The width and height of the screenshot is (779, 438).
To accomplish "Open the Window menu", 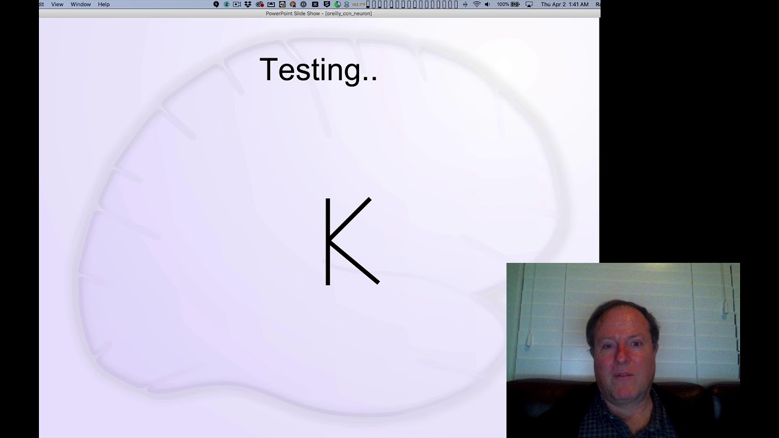I will tap(80, 4).
